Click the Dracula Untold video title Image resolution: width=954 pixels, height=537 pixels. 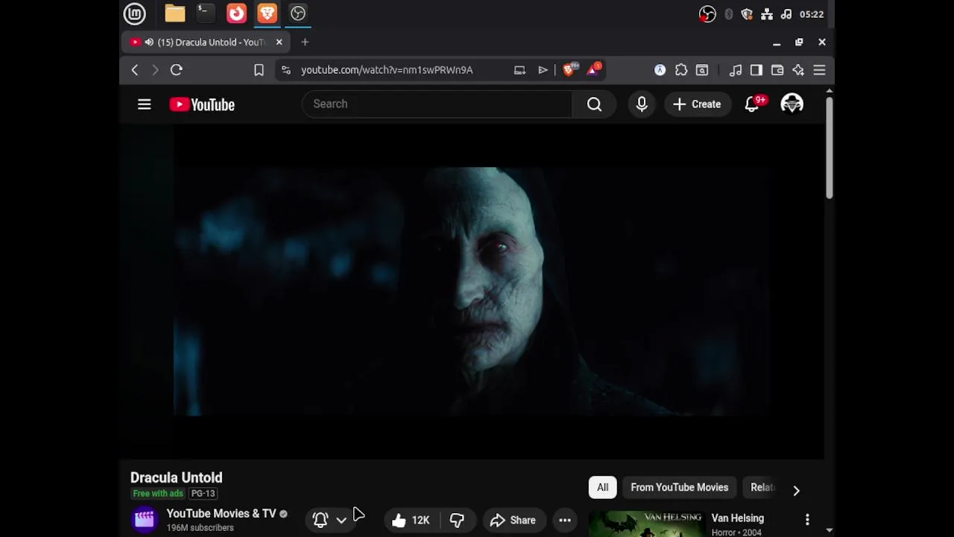177,477
